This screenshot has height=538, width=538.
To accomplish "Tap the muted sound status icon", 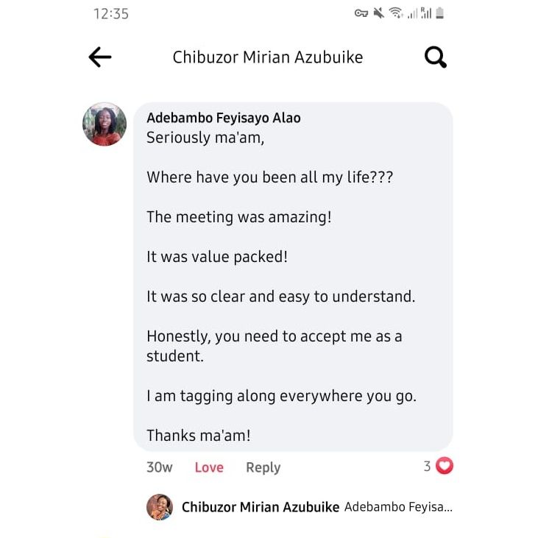I will 379,13.
